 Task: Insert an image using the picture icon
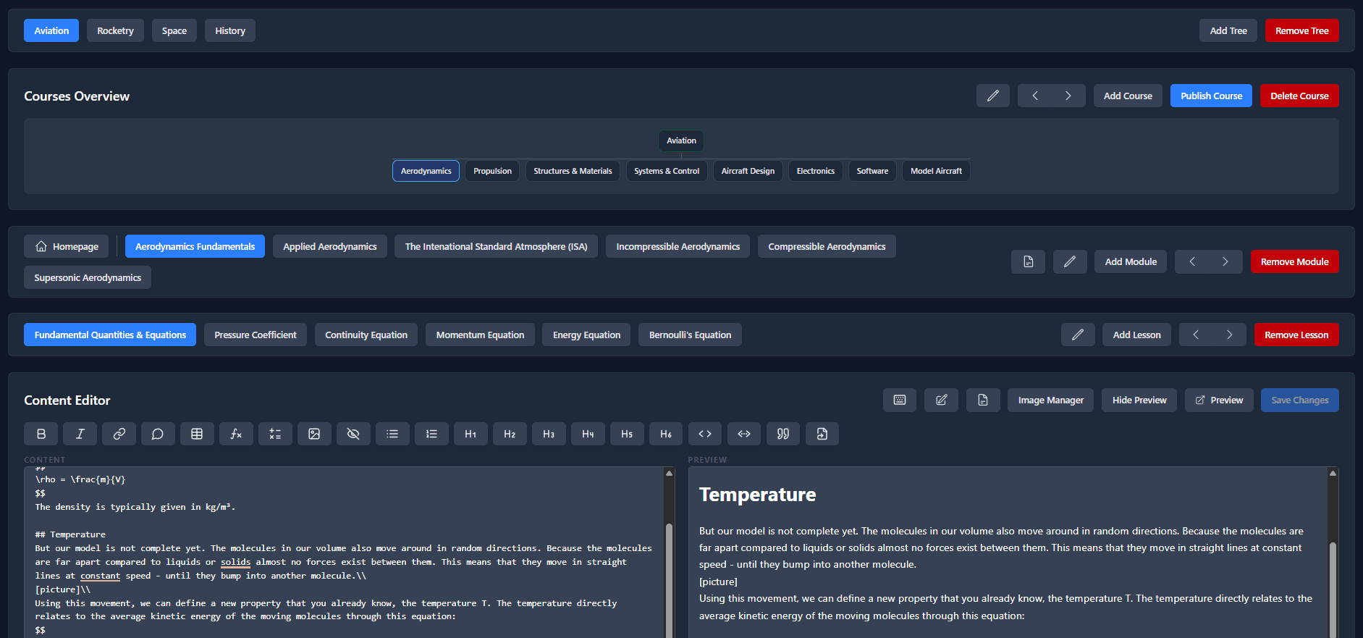click(x=314, y=434)
